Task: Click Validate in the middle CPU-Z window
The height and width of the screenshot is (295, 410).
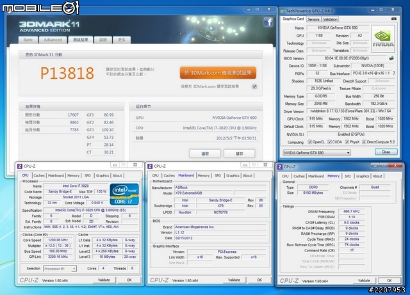Action: [234, 280]
